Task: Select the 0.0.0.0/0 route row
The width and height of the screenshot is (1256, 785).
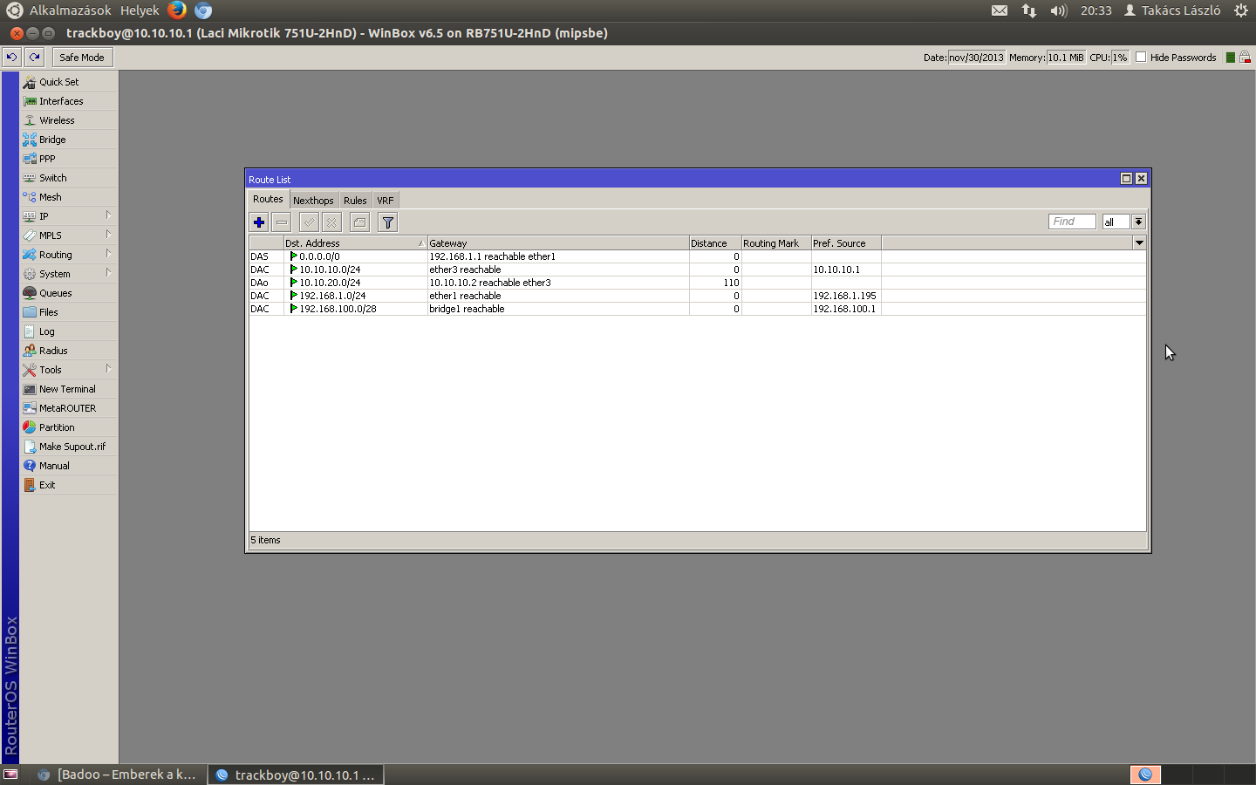Action: click(697, 256)
